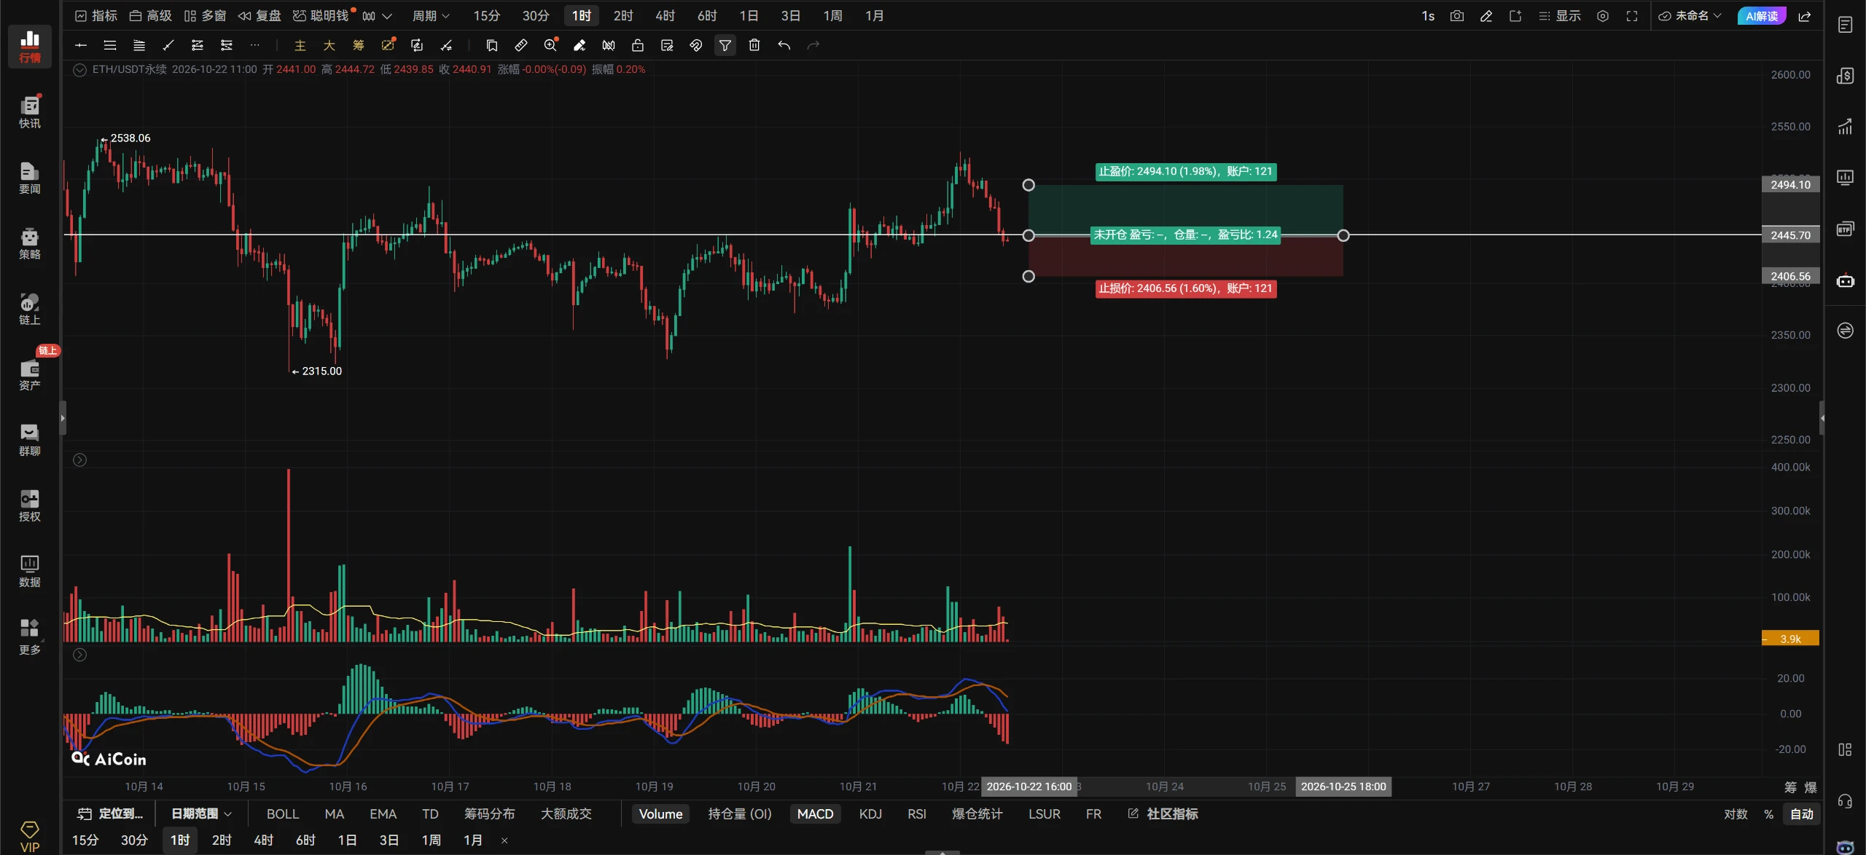Click the take-profit handle of position tool
The height and width of the screenshot is (855, 1866).
click(1028, 185)
